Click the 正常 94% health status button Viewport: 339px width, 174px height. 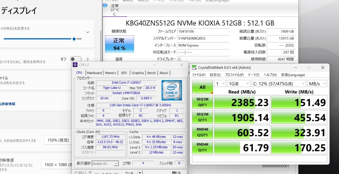tap(119, 44)
